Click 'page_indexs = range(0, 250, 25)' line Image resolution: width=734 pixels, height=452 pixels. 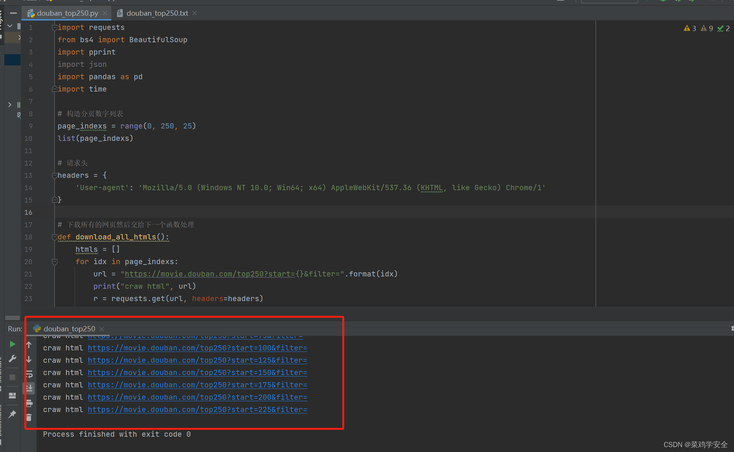pos(127,126)
